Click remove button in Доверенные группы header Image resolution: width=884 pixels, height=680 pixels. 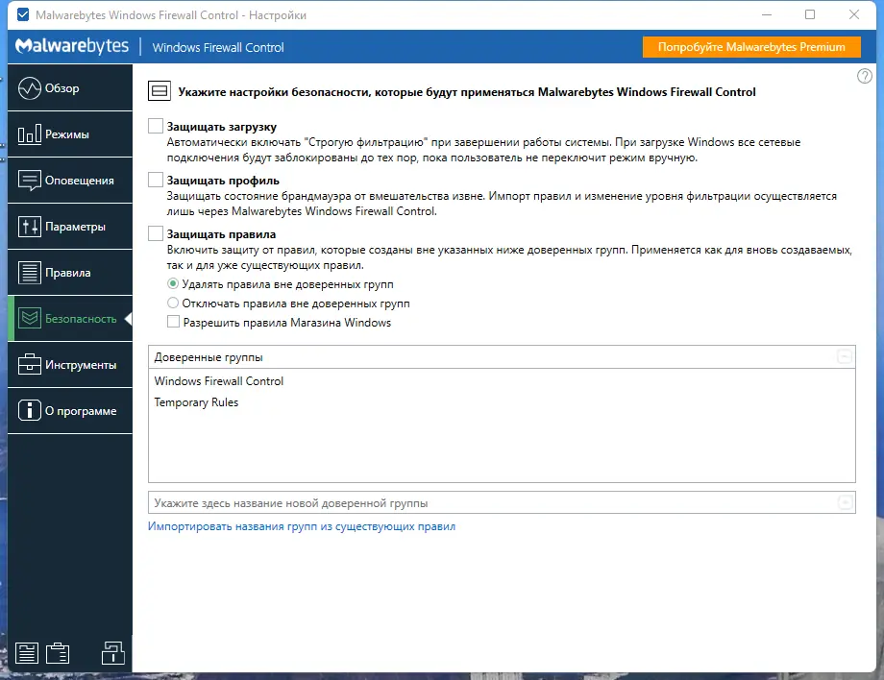(845, 356)
